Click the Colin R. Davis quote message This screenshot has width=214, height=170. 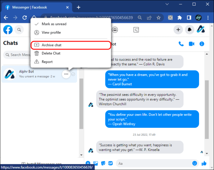[147, 62]
